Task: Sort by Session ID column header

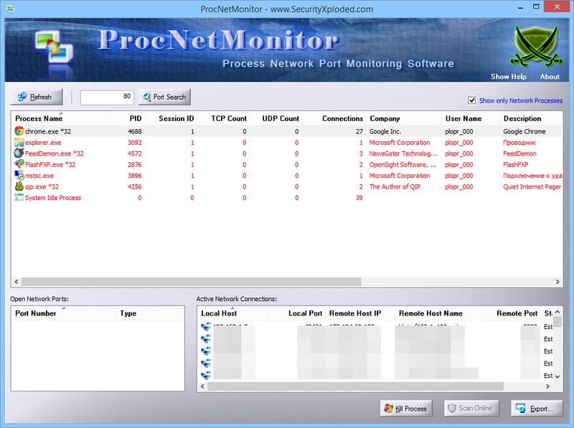Action: point(171,118)
